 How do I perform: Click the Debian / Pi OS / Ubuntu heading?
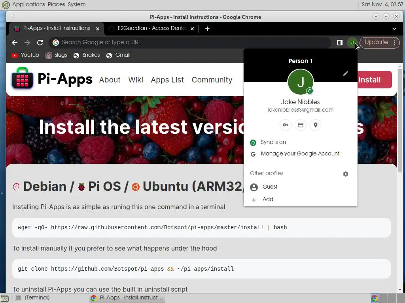[128, 186]
